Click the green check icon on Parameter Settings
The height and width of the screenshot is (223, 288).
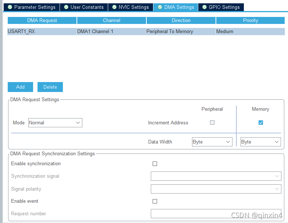point(10,7)
